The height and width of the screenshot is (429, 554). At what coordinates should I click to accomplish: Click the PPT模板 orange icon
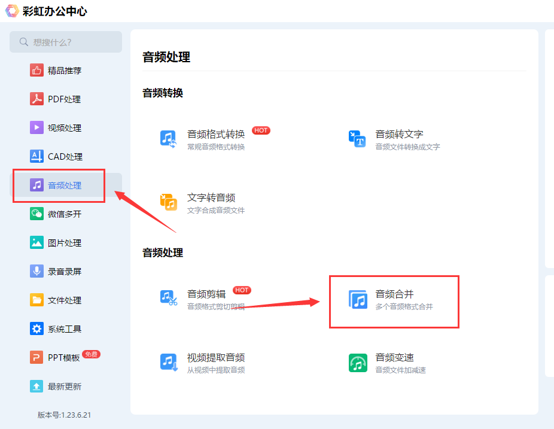[x=36, y=357]
